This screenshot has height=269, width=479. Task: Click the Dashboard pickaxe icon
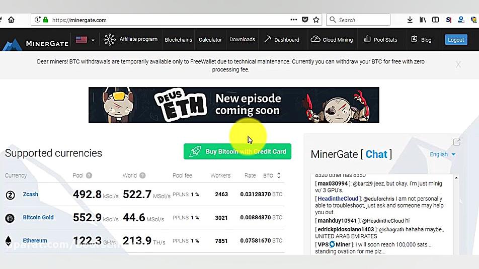click(268, 39)
